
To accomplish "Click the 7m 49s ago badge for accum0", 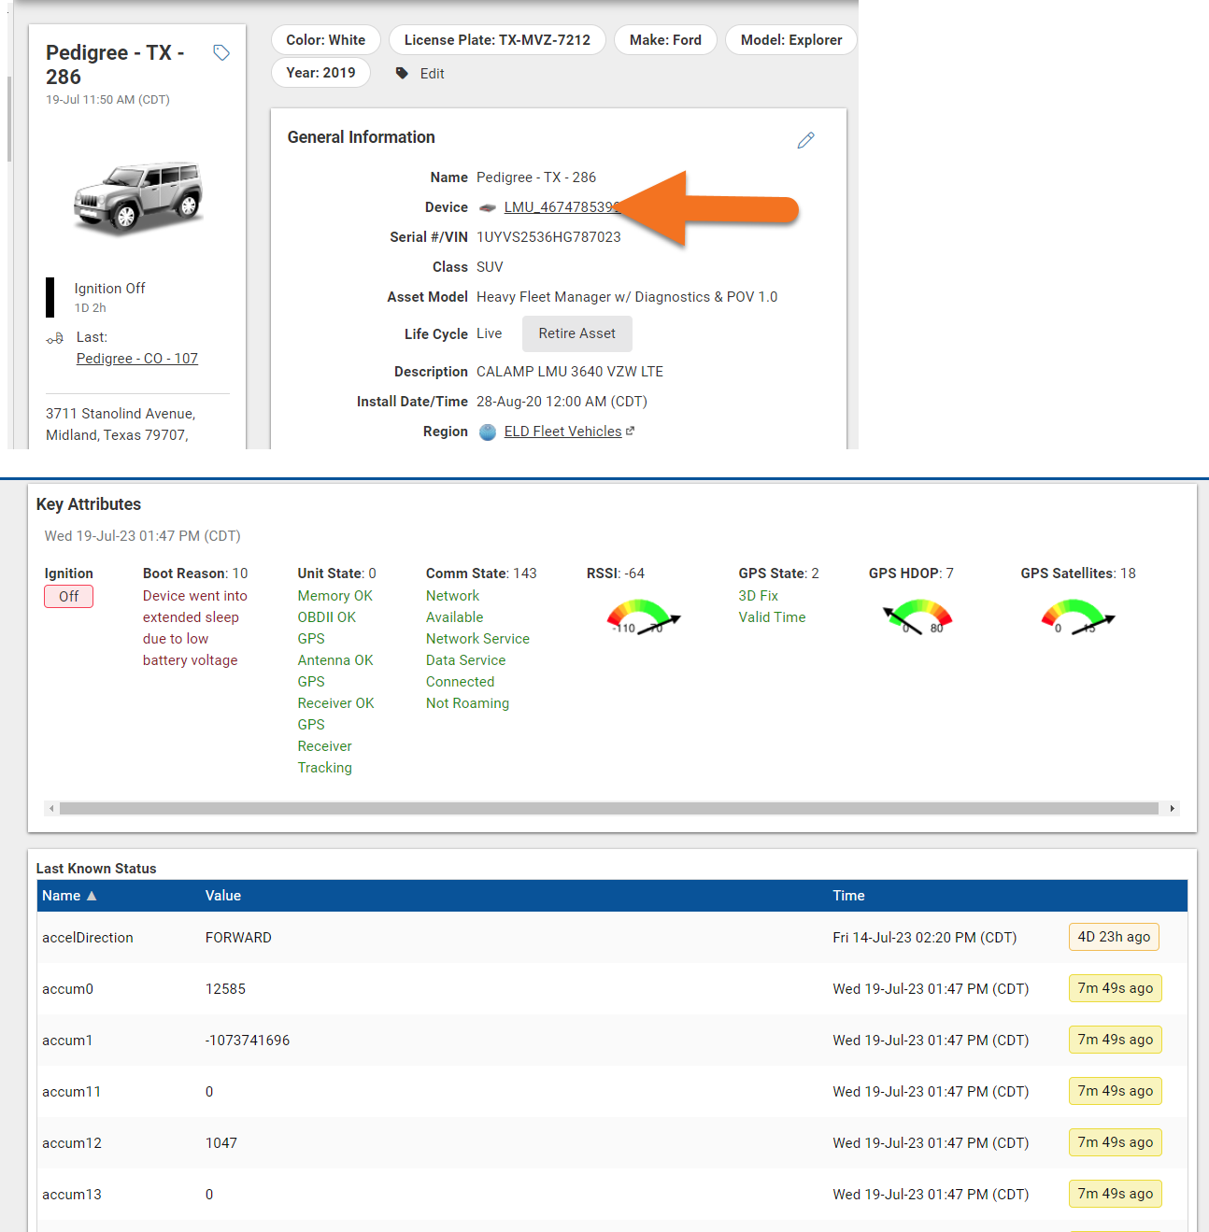I will tap(1116, 988).
